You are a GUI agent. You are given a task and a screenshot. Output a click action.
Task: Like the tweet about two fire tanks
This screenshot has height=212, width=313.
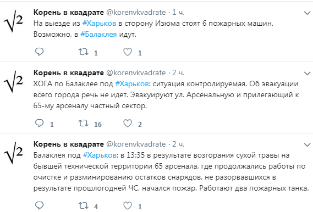[x=128, y=205]
